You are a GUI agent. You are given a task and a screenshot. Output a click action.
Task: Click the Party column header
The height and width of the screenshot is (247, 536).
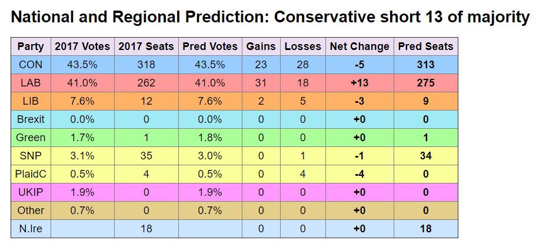pyautogui.click(x=31, y=46)
